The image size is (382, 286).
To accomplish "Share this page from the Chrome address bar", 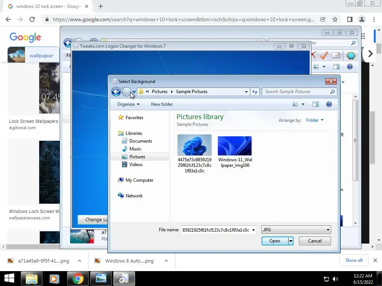I will 323,19.
